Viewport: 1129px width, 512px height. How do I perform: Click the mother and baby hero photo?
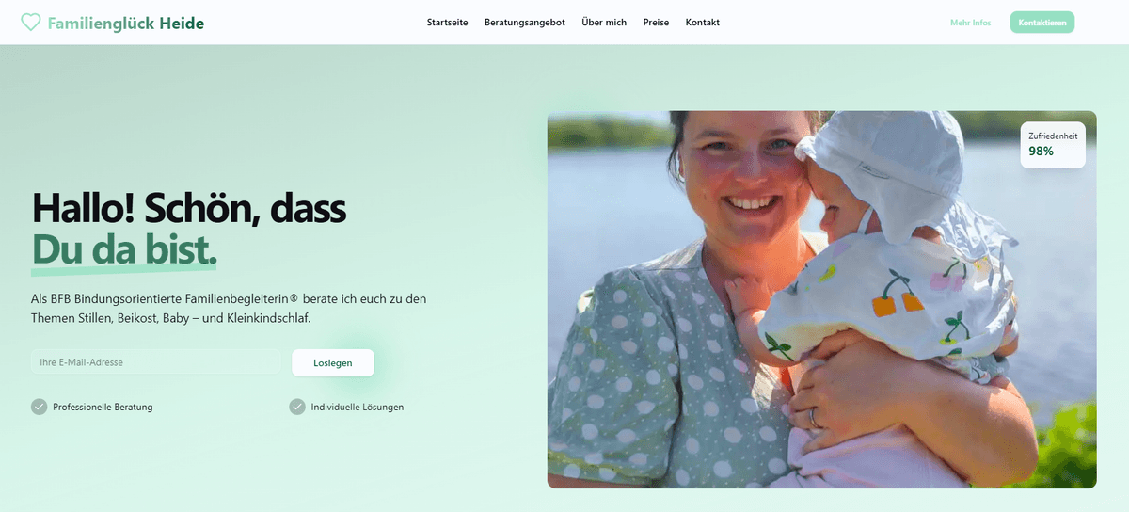821,299
